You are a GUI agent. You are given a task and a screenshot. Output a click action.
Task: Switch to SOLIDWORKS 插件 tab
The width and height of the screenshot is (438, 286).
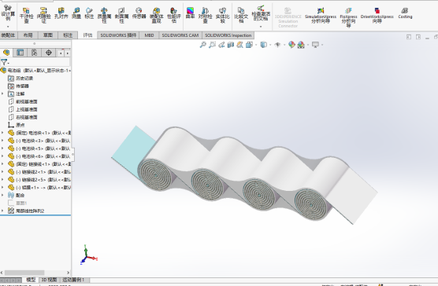tap(118, 35)
